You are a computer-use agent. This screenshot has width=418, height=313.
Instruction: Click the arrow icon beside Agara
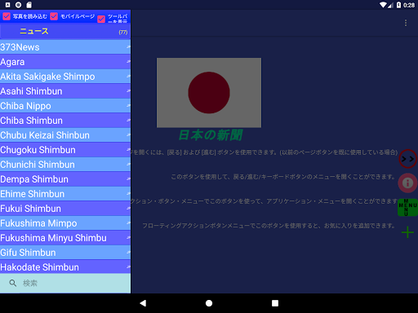[128, 62]
